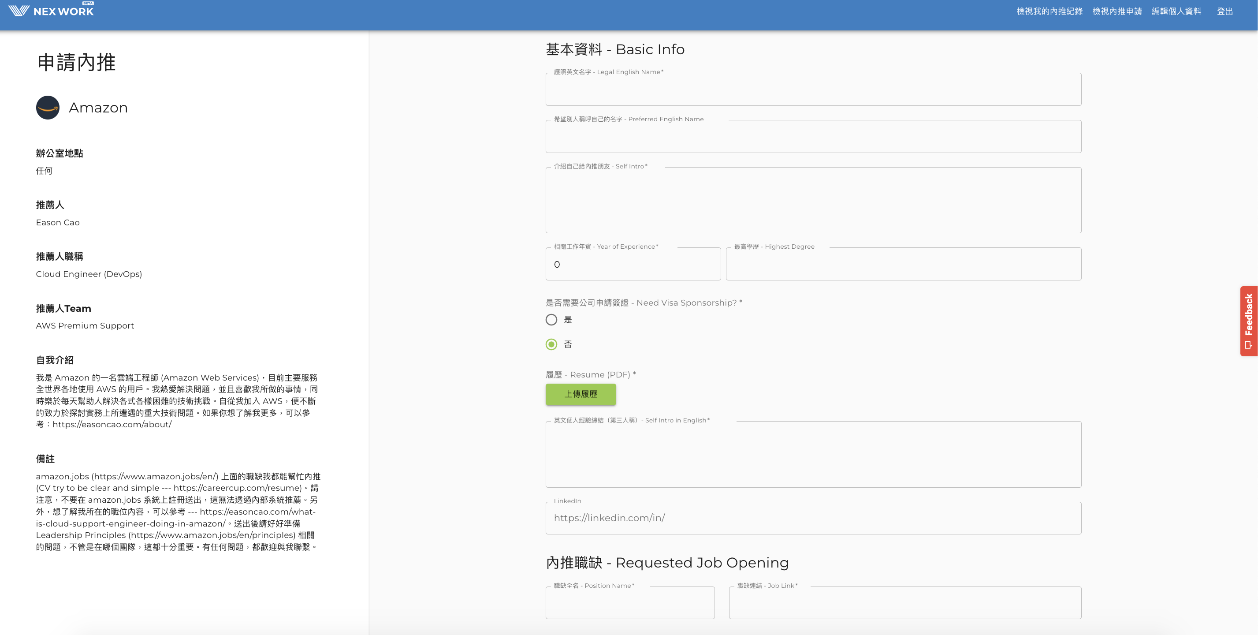Select 是 for visa sponsorship
The image size is (1258, 635).
pos(551,320)
